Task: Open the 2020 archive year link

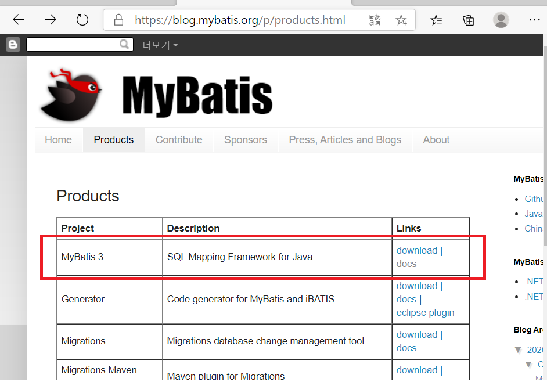Action: pyautogui.click(x=535, y=350)
